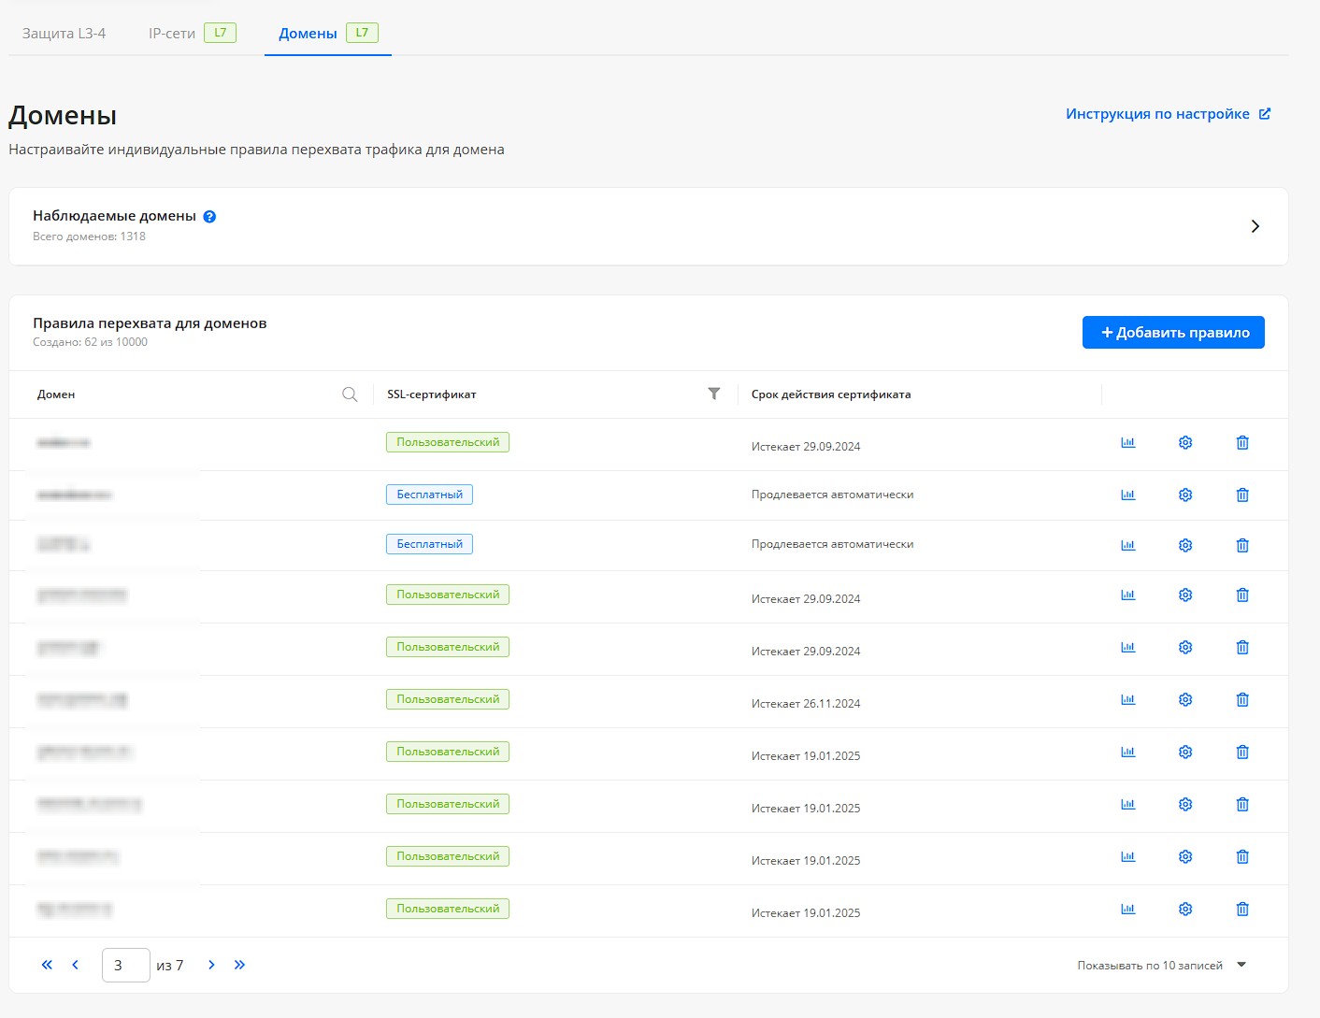The image size is (1320, 1018).
Task: Click the Истекает 26.11.2024 cell
Action: 806,704
